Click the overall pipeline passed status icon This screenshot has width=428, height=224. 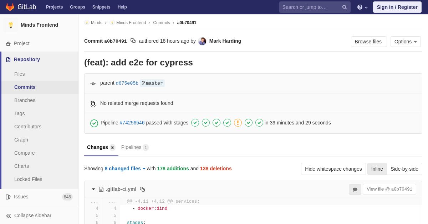tap(94, 123)
